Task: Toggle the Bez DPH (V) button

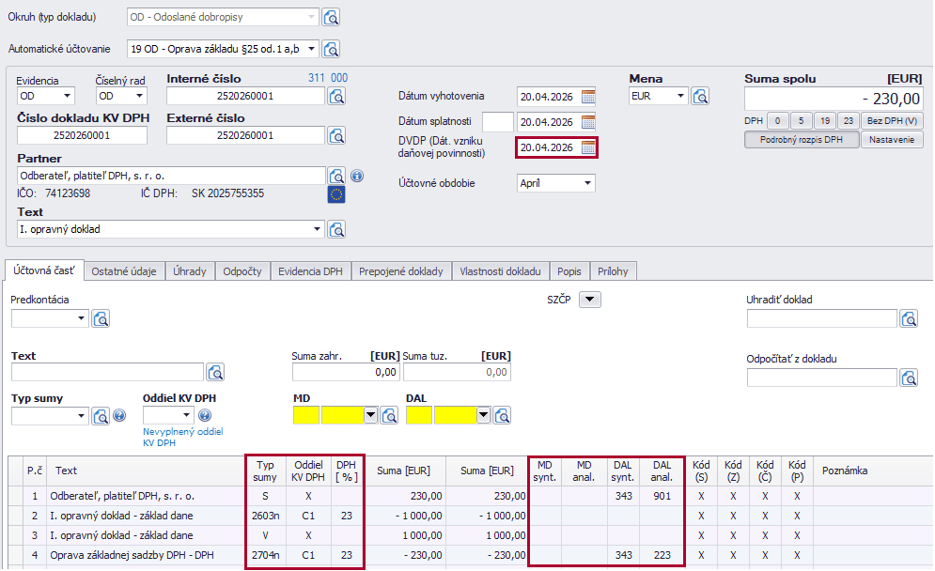Action: (x=893, y=120)
